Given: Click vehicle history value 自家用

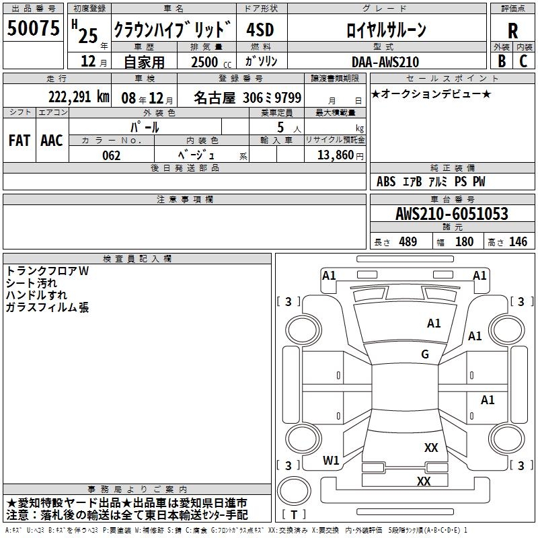Looking at the screenshot, I should [144, 62].
